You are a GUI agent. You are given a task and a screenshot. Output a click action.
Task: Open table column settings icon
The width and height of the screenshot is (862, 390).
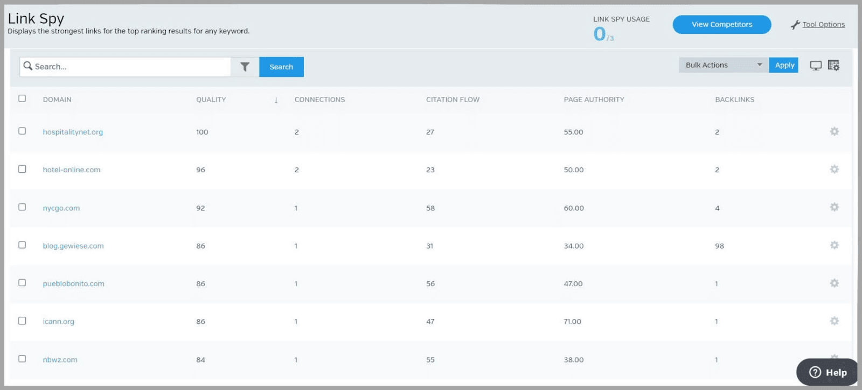click(833, 66)
